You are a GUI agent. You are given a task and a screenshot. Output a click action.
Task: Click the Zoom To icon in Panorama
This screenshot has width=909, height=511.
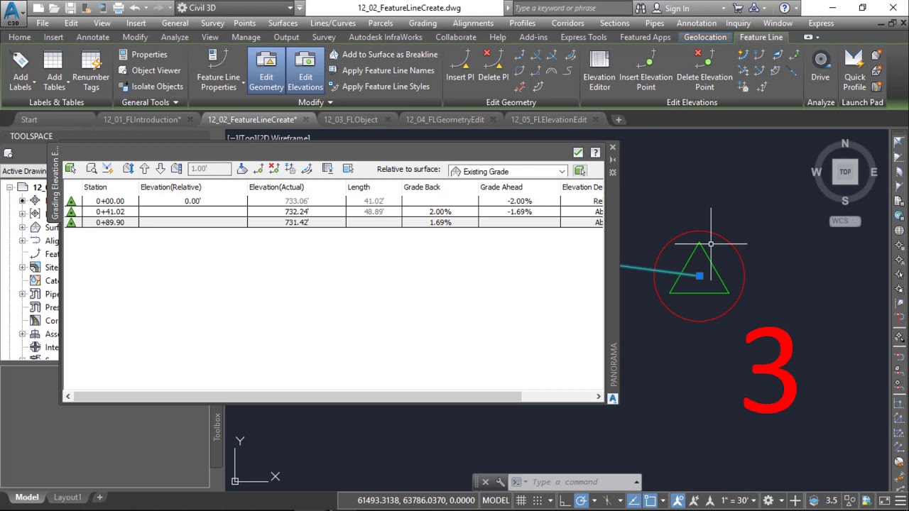pos(92,168)
